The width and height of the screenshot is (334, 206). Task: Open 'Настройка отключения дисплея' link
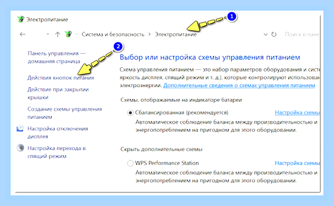pyautogui.click(x=58, y=132)
